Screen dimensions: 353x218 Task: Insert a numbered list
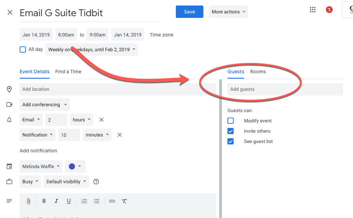[84, 201]
